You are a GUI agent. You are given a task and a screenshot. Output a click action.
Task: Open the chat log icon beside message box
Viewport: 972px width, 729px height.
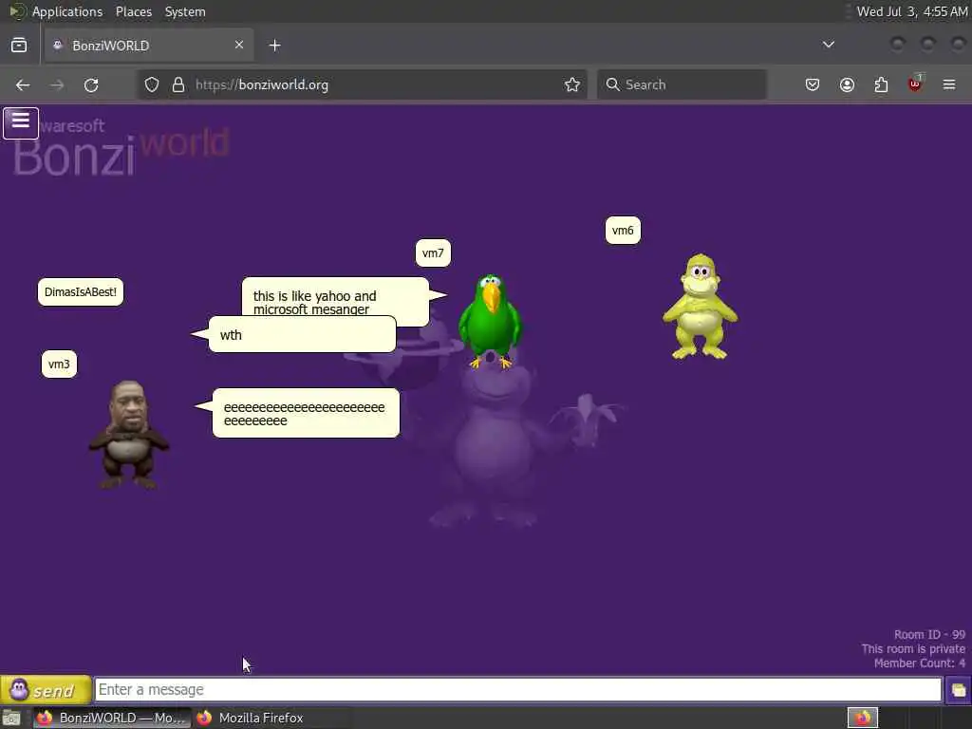(x=958, y=690)
